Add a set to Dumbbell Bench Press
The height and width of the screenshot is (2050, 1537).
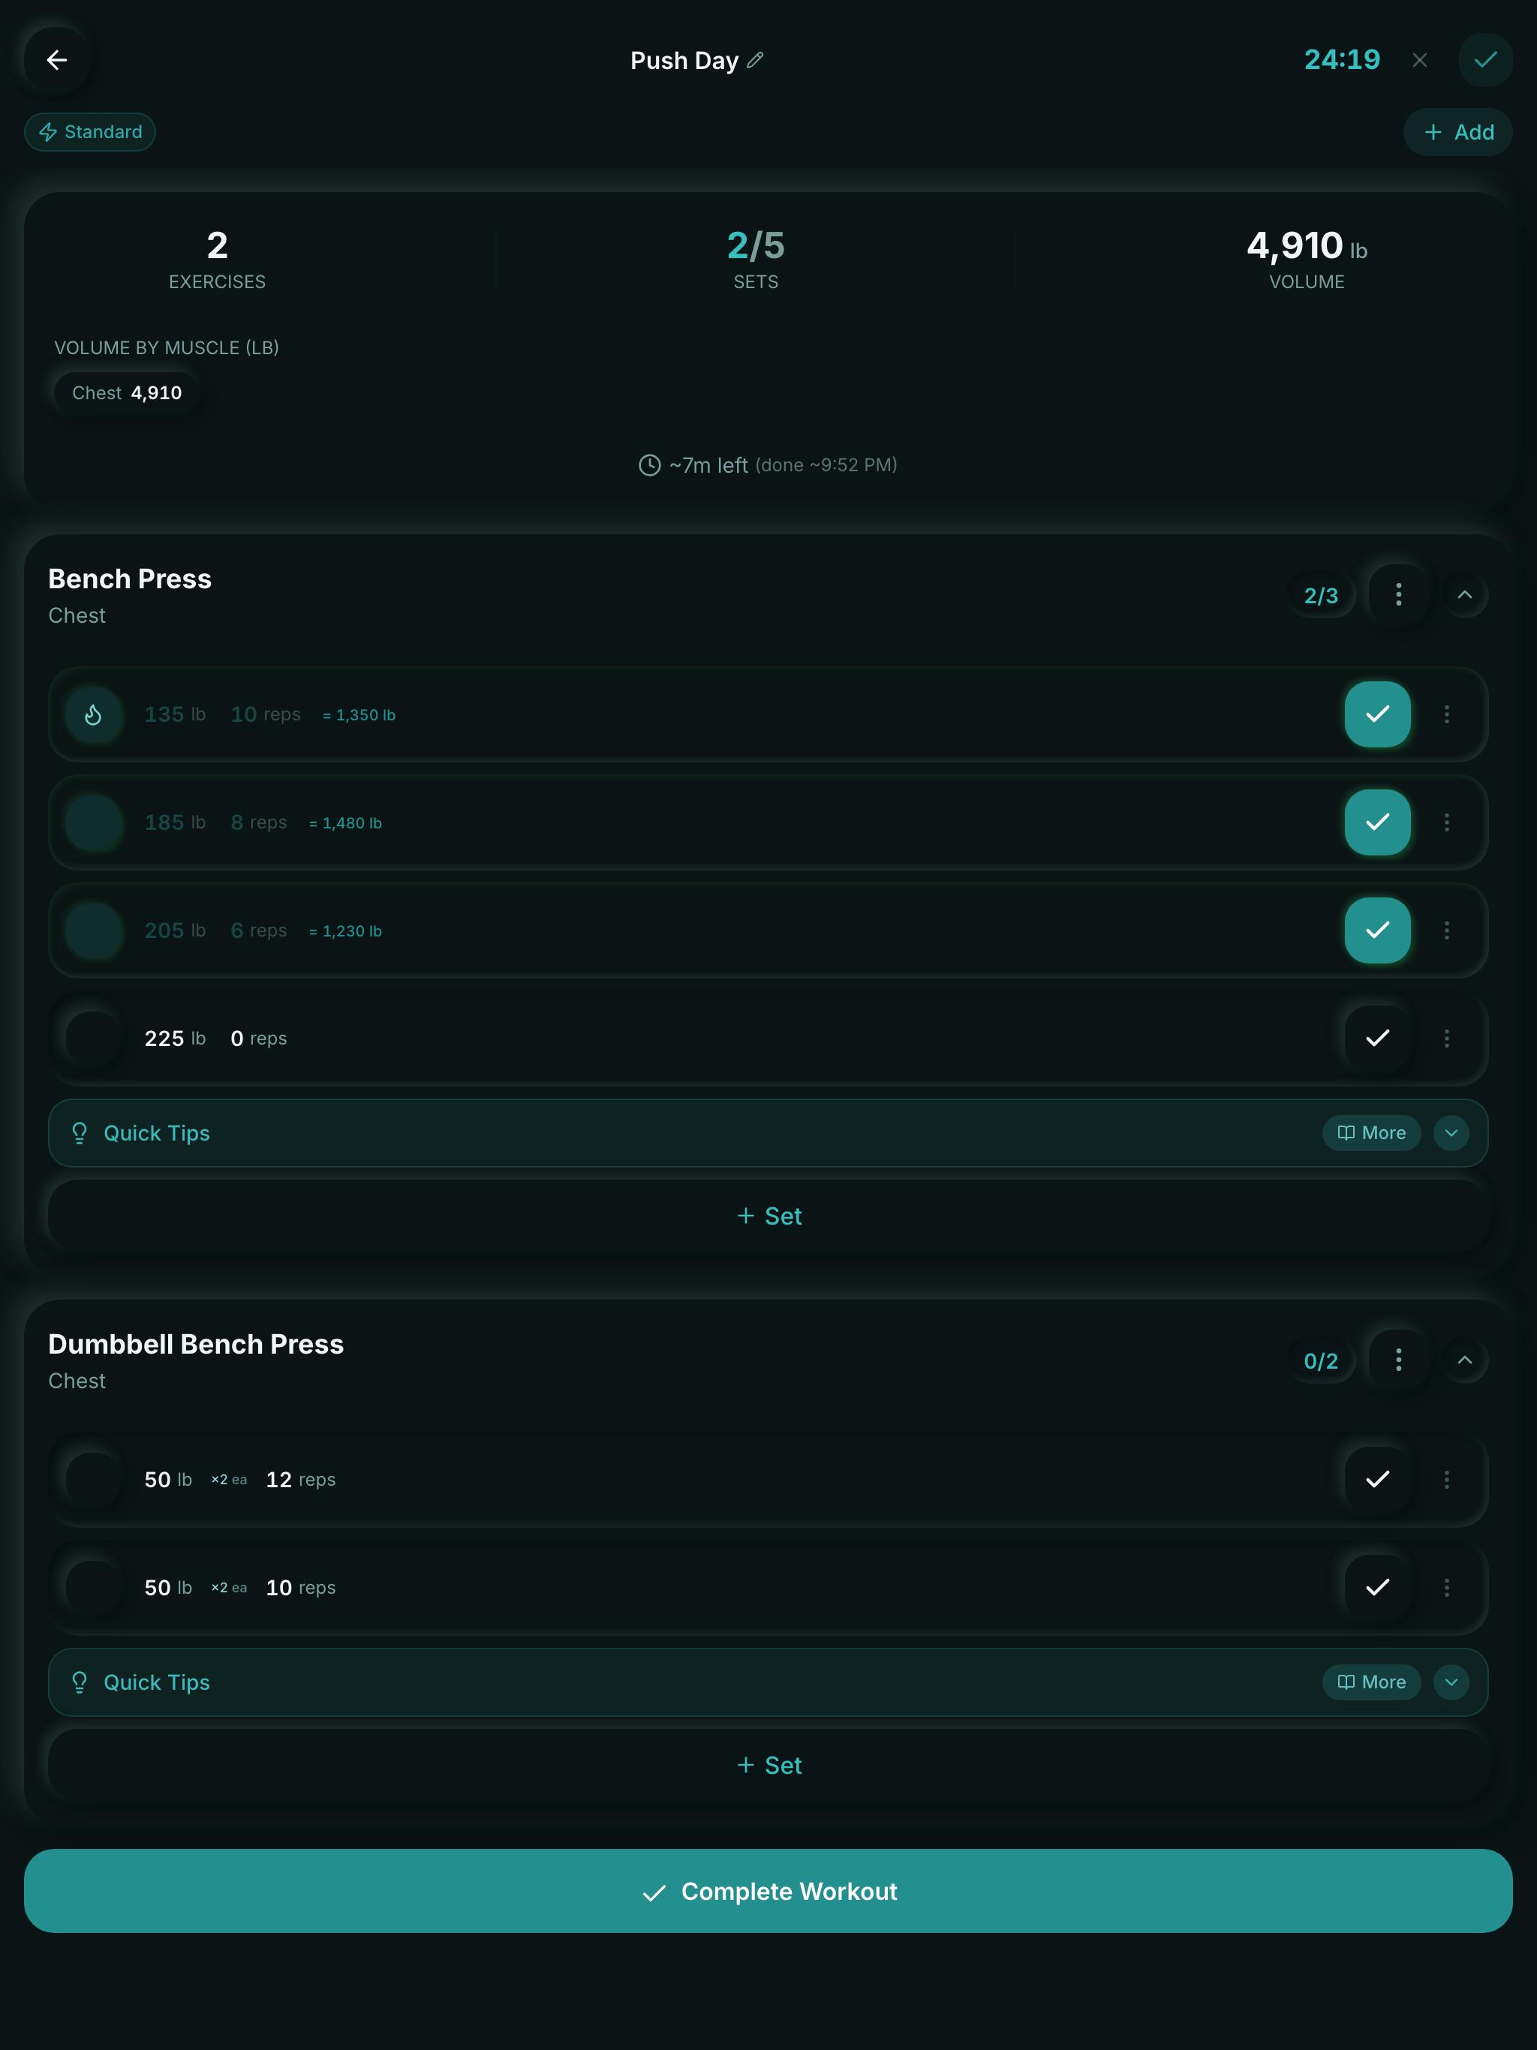tap(768, 1766)
